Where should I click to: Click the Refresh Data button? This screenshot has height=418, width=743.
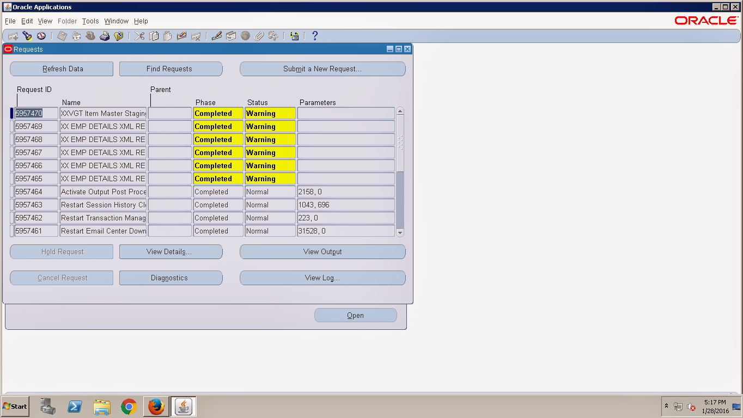(x=62, y=69)
